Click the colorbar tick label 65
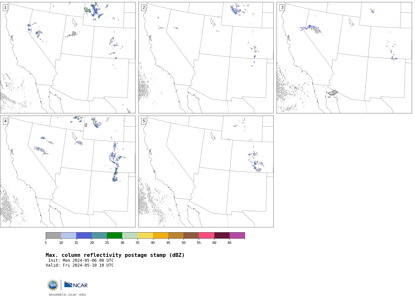 click(x=230, y=243)
